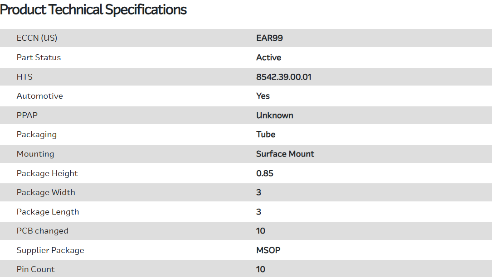This screenshot has height=277, width=492.
Task: Select the MSOP supplier package value
Action: (268, 250)
